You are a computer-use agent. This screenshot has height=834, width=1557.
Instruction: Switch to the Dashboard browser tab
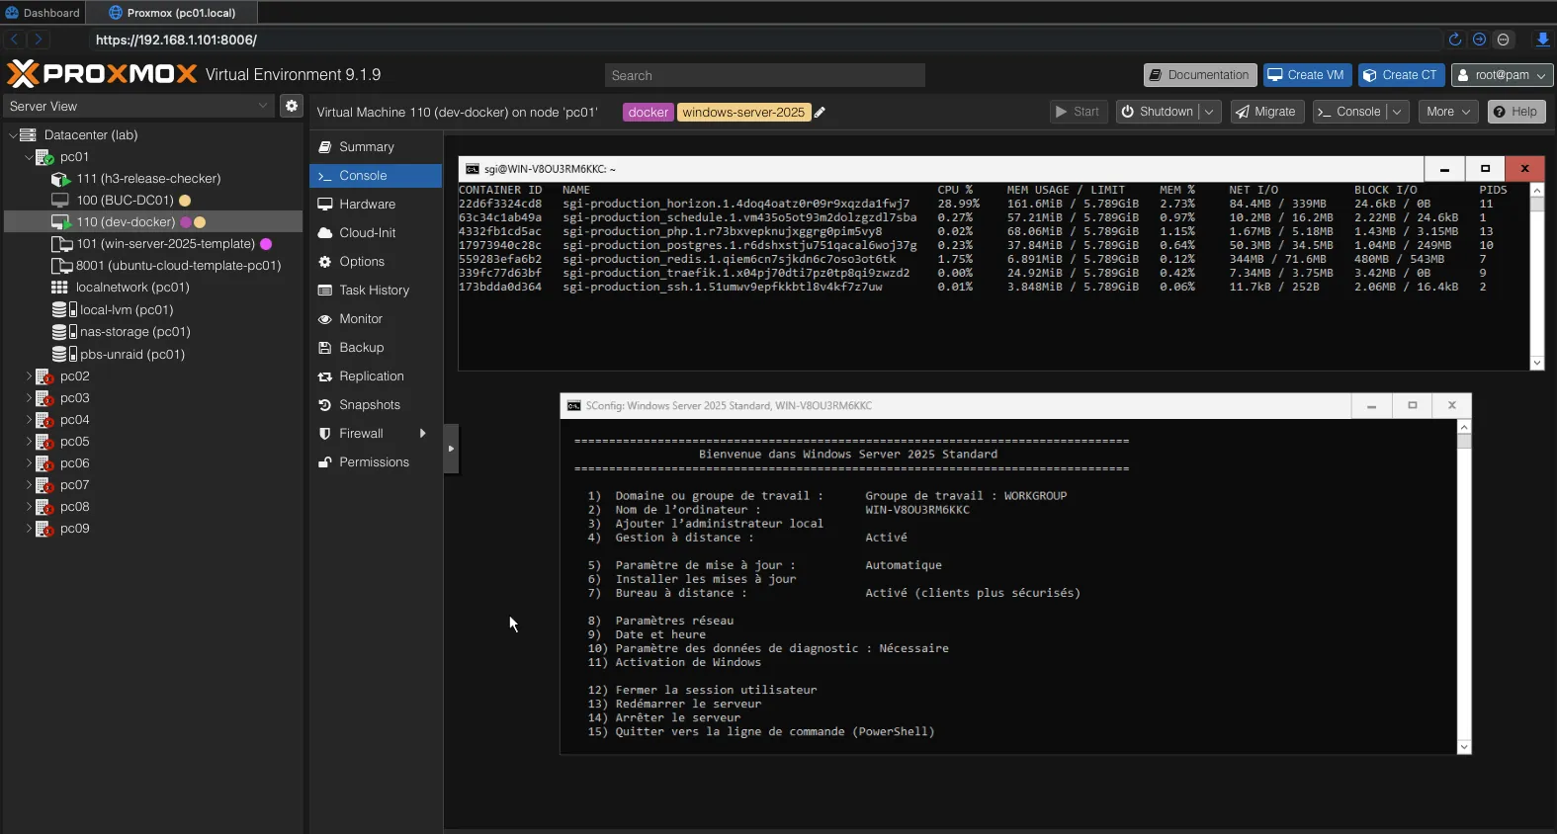coord(43,13)
